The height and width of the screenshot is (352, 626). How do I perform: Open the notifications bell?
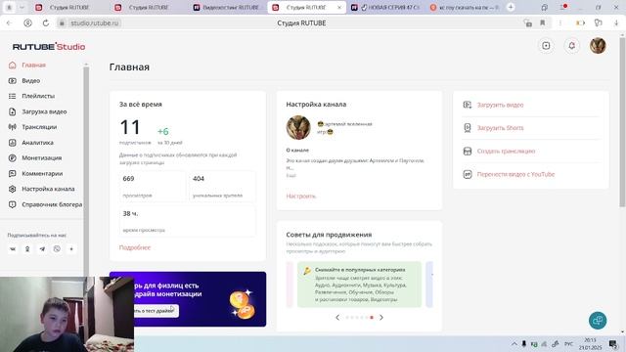point(571,46)
